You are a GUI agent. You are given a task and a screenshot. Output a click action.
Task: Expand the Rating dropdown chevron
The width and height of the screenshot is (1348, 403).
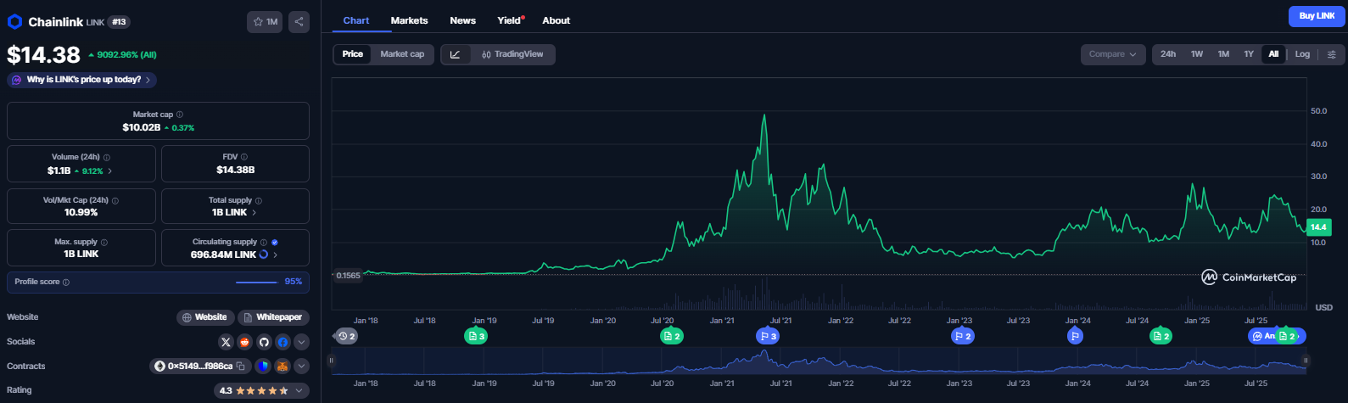(297, 391)
